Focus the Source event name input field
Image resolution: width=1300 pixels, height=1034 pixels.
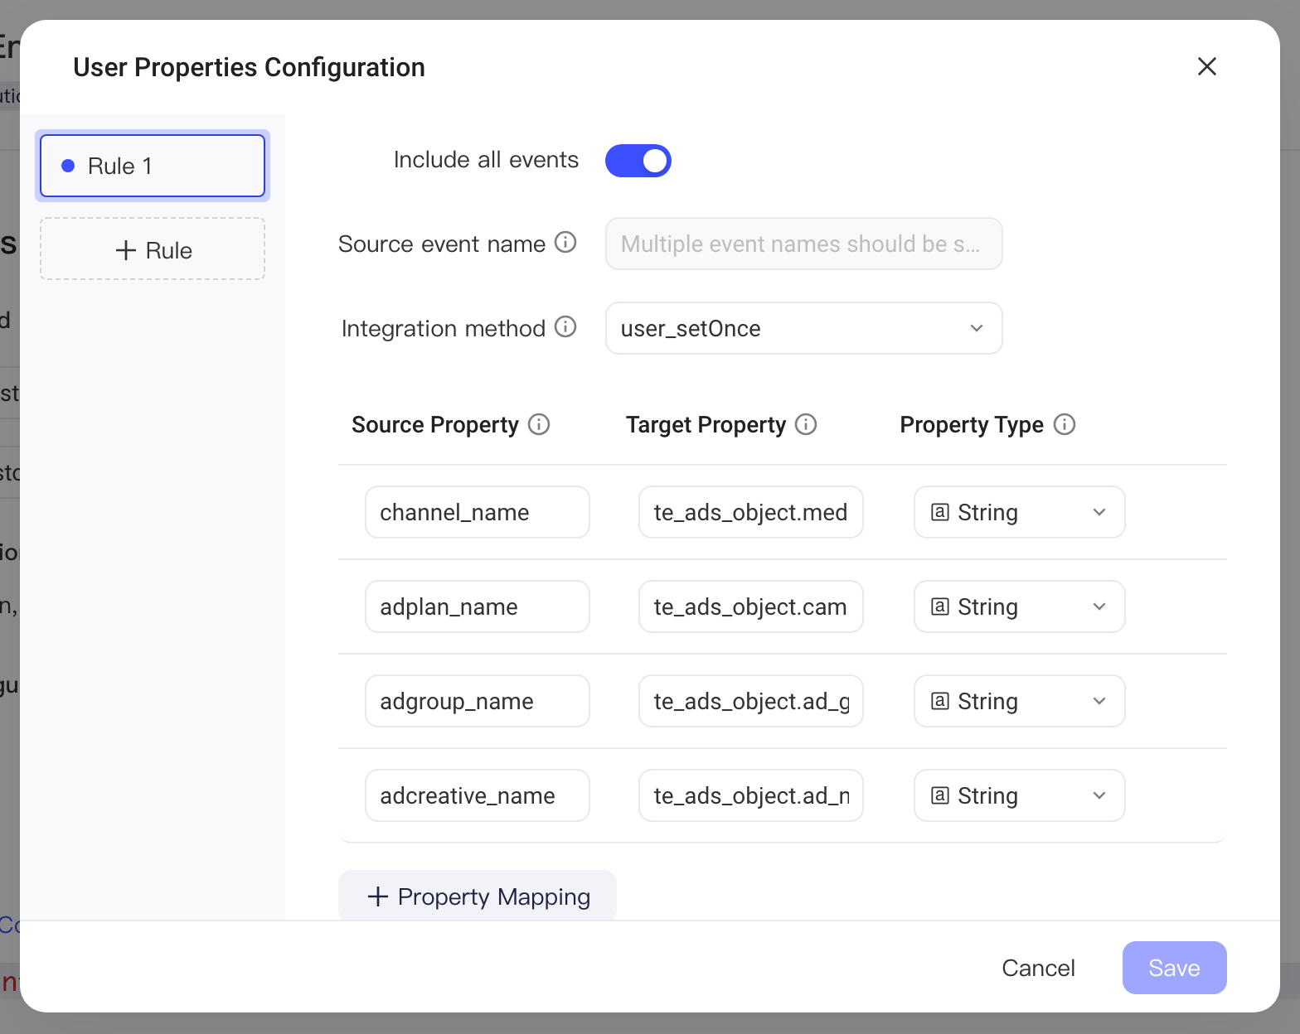[x=804, y=244]
